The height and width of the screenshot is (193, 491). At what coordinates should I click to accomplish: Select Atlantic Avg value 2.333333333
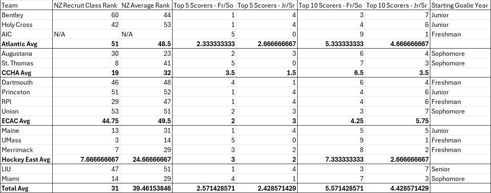204,44
